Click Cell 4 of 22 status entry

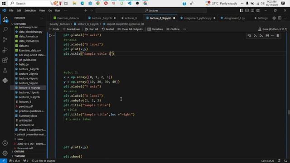click(x=268, y=161)
